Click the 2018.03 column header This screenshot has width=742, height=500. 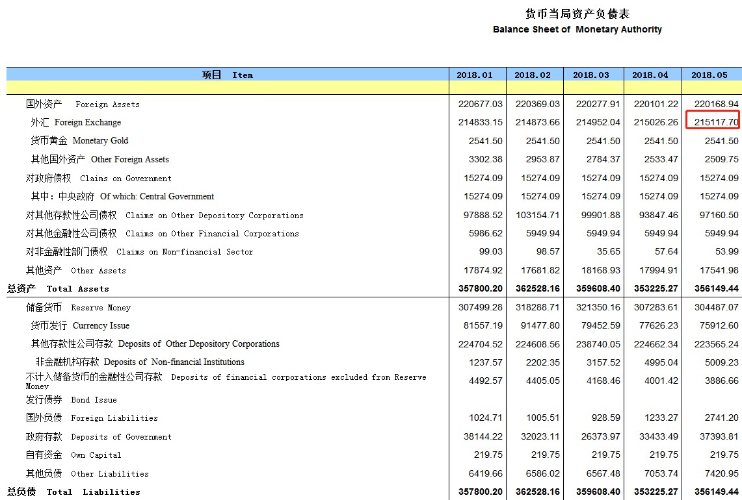pos(591,75)
